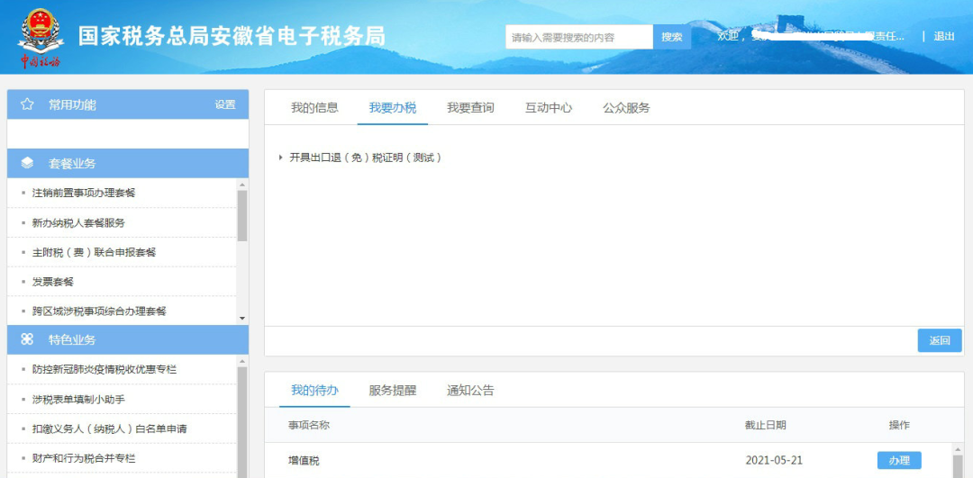973x478 pixels.
Task: Click the 套餐业务 list scroll-up arrow
Action: point(242,185)
